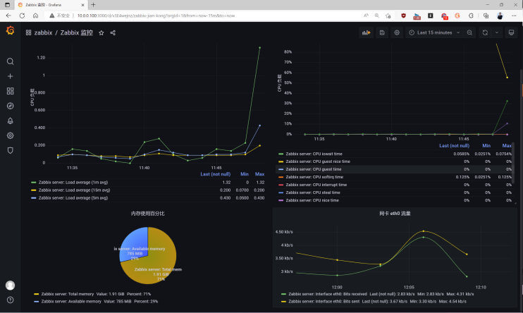Go to the browser home page
The width and height of the screenshot is (523, 313).
[36, 16]
